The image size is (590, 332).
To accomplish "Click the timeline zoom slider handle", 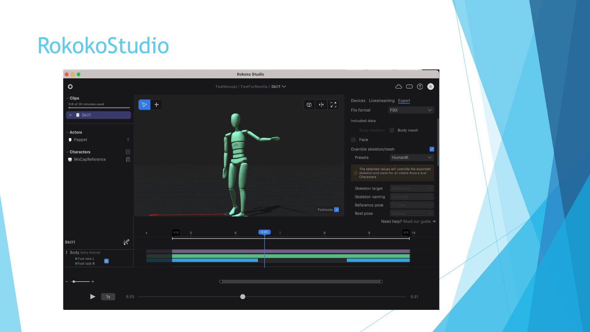I will tap(74, 282).
